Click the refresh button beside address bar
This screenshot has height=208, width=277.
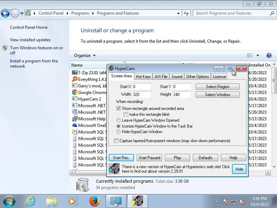pos(186,13)
